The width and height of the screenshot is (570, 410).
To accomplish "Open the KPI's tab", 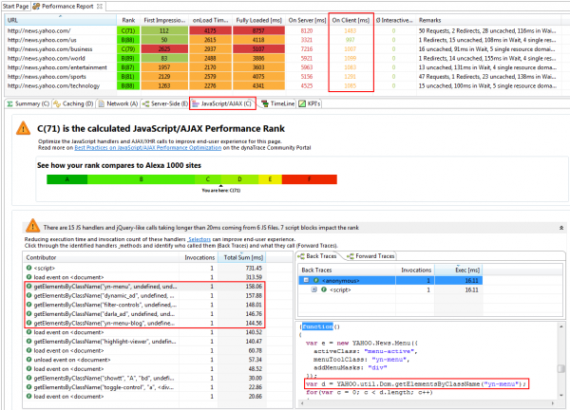I will pos(310,103).
